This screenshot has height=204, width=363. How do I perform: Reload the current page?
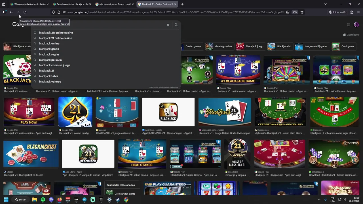point(25,12)
